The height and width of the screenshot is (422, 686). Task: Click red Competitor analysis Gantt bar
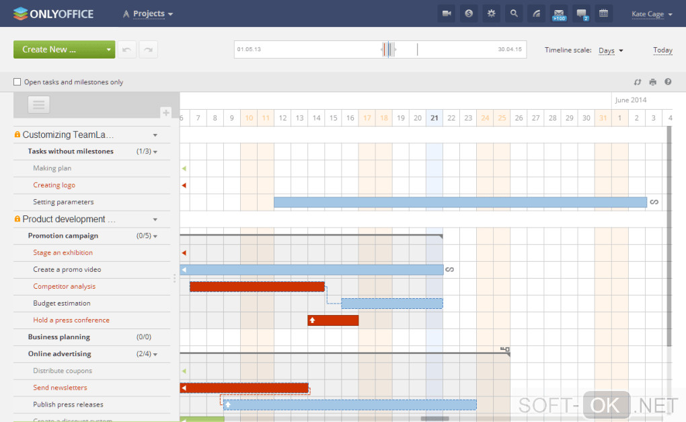(x=257, y=287)
